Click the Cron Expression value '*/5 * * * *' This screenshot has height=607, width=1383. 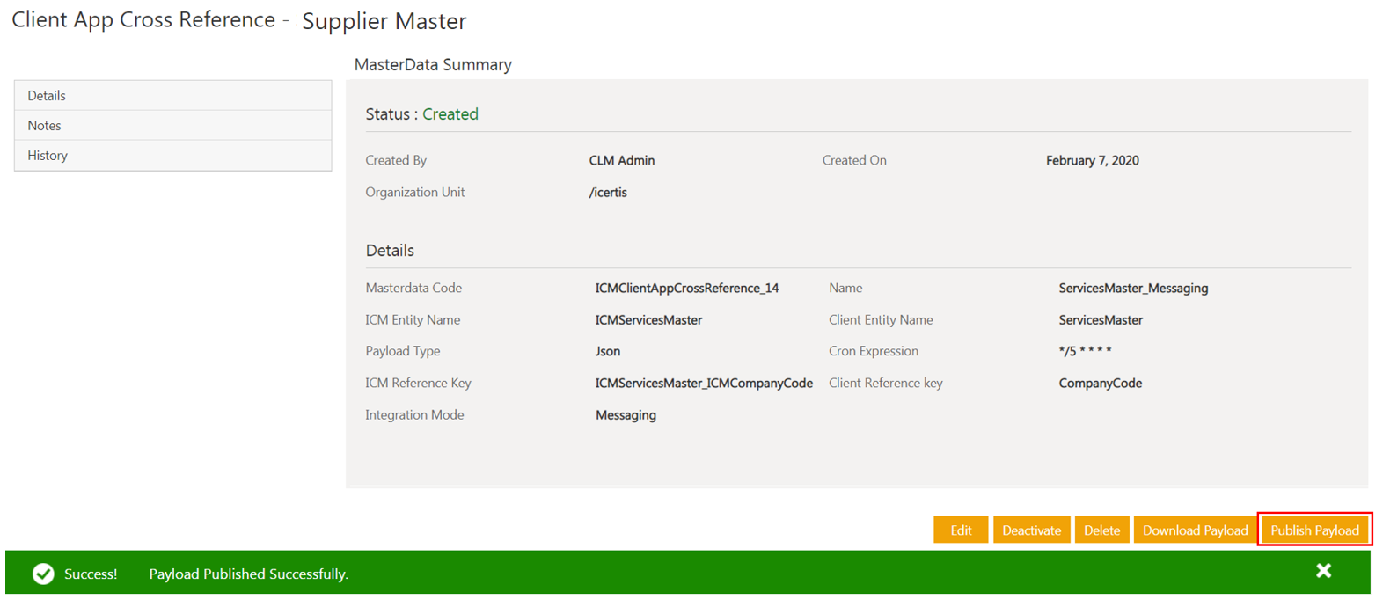coord(1085,351)
